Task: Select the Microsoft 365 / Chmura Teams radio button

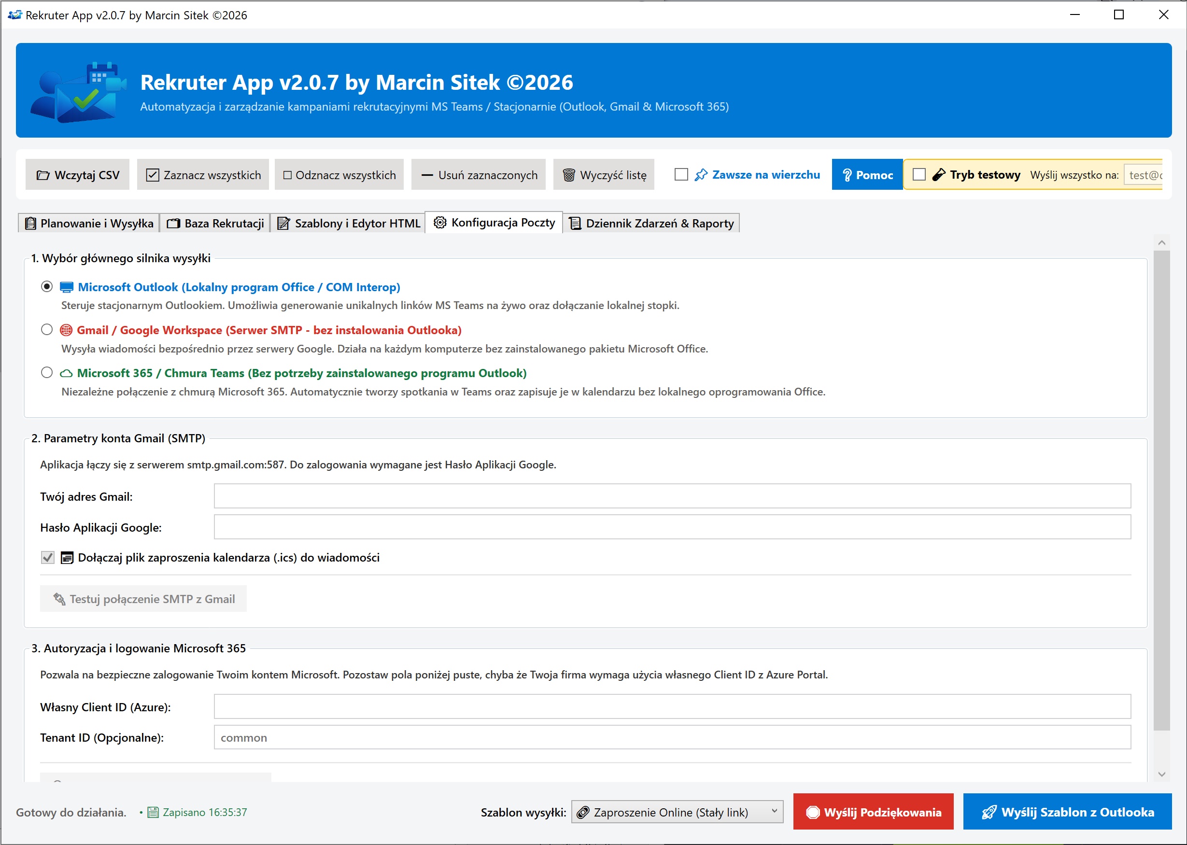Action: pos(47,373)
